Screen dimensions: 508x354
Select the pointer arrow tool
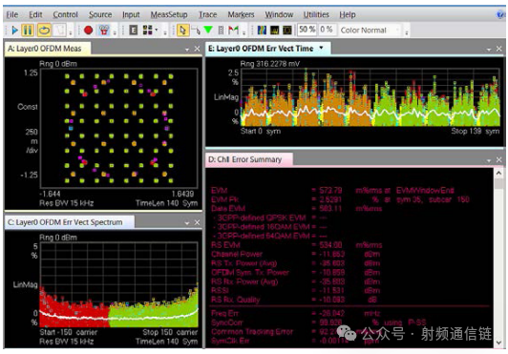coord(182,31)
